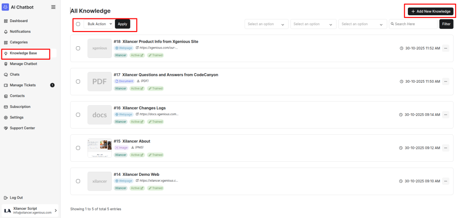Click external link icon on entry #16 URL
The height and width of the screenshot is (218, 460).
(x=137, y=114)
